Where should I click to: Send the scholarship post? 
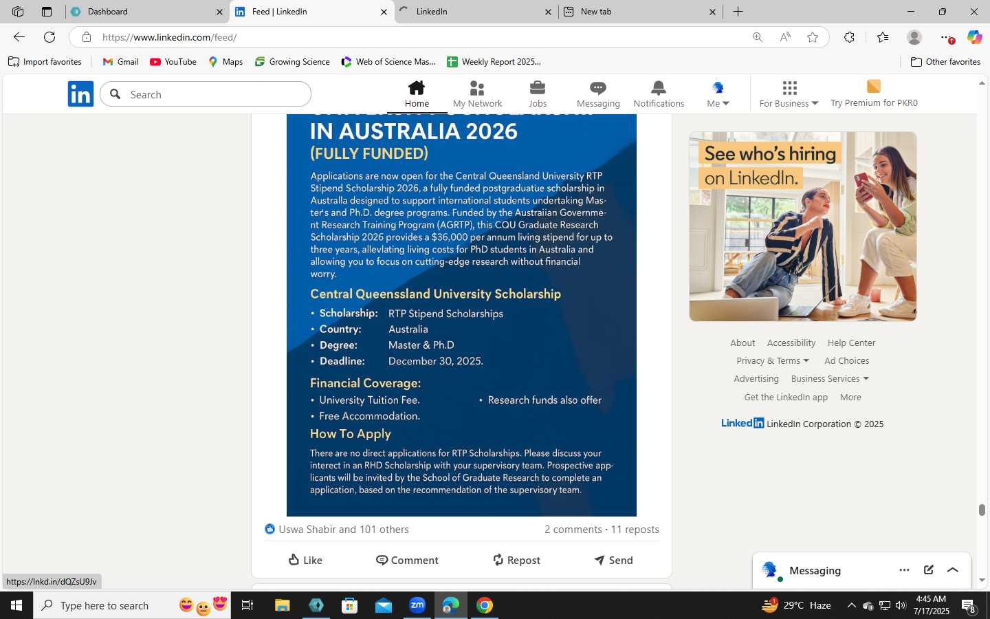coord(613,560)
